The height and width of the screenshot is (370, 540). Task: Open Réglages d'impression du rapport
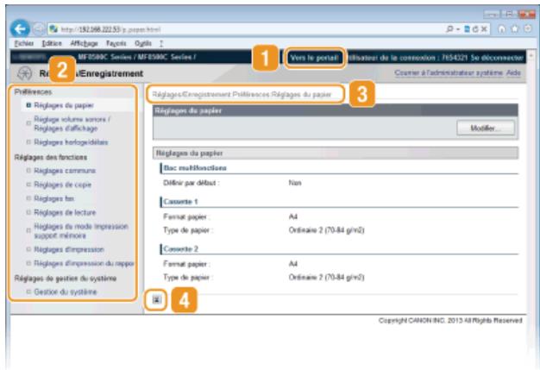point(84,263)
